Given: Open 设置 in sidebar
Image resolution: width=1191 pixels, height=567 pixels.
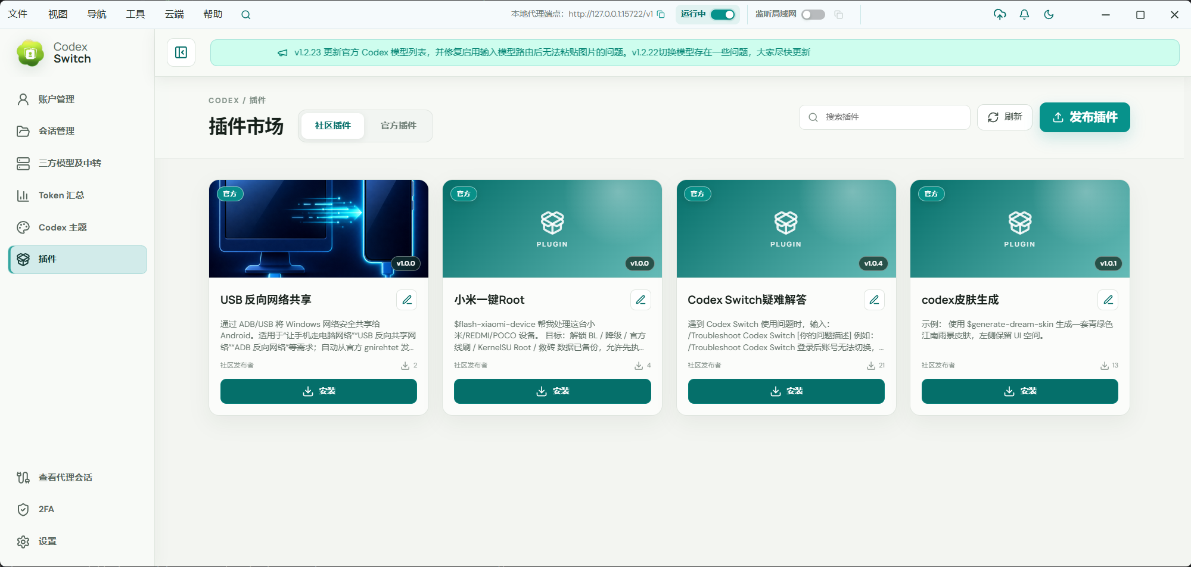Looking at the screenshot, I should coord(77,541).
